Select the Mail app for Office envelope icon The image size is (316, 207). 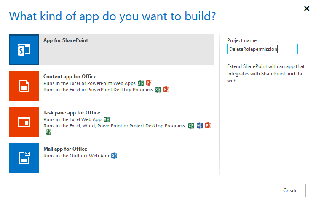point(24,158)
